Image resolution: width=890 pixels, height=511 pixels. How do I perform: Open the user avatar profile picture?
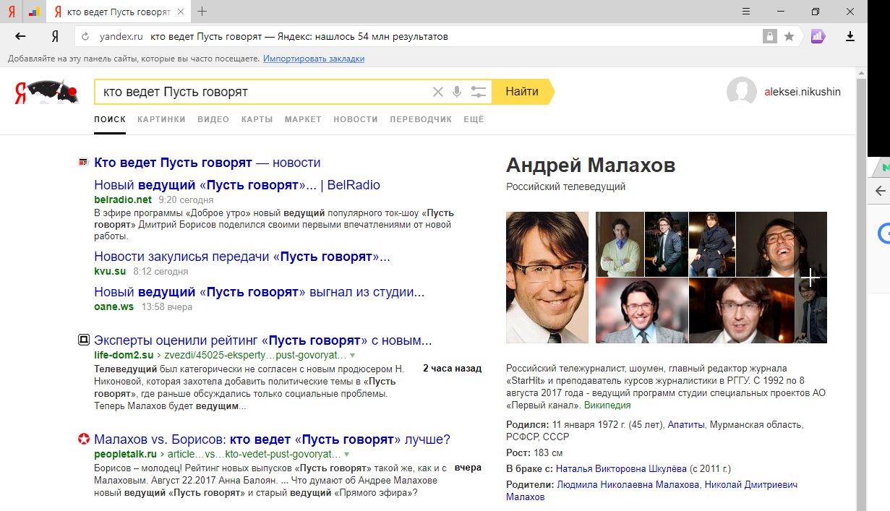click(741, 92)
